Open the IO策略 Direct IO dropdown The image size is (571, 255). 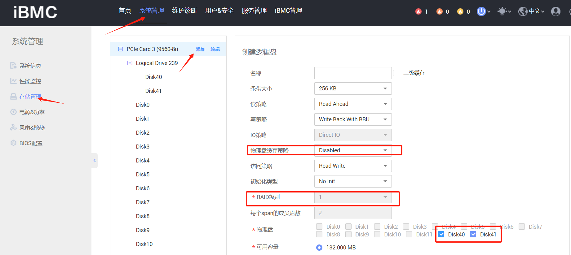click(x=353, y=135)
